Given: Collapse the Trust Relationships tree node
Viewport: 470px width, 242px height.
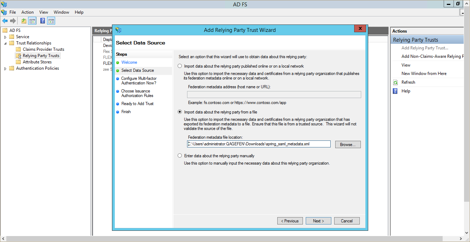Looking at the screenshot, I should click(5, 43).
